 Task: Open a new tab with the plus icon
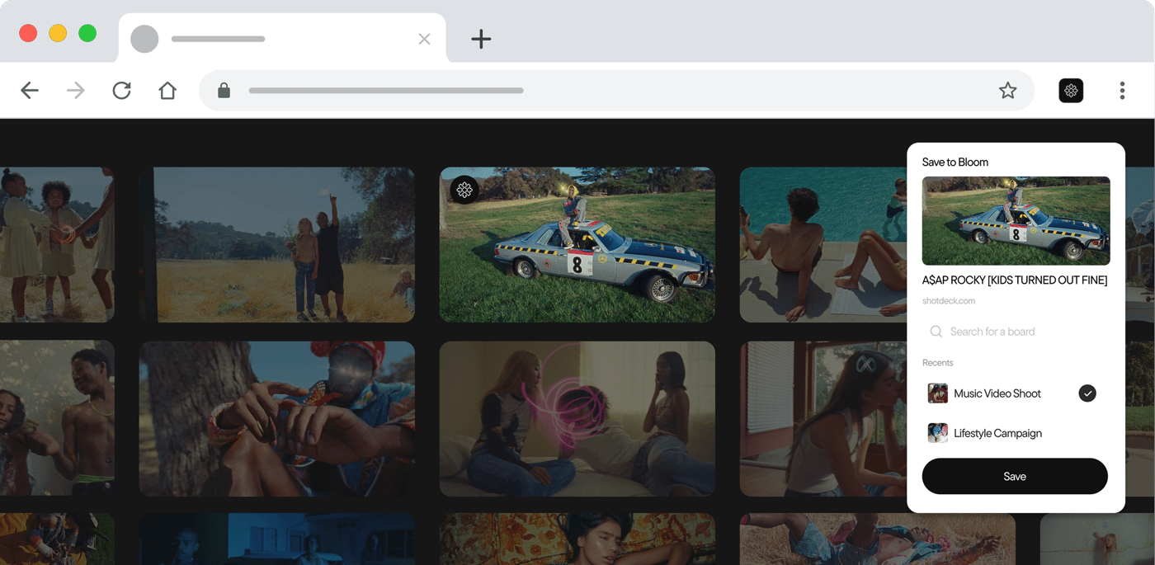click(x=481, y=39)
